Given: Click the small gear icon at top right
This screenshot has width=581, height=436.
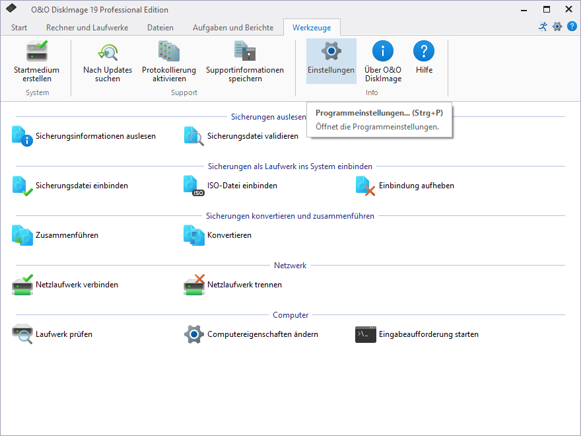Looking at the screenshot, I should tap(557, 26).
